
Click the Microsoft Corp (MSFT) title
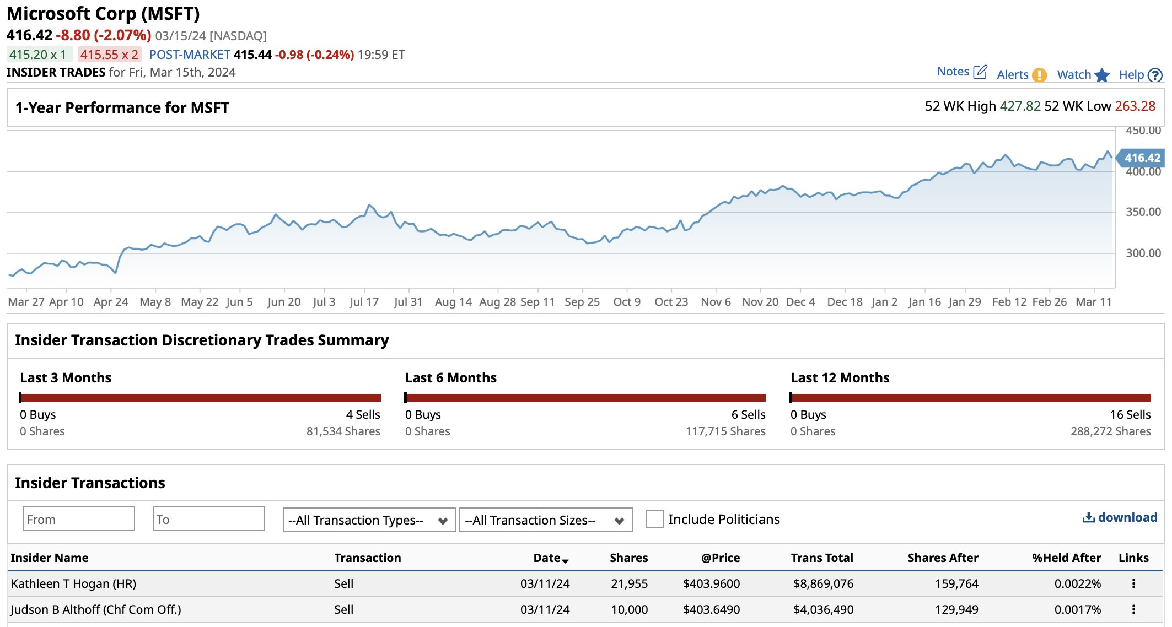(103, 14)
